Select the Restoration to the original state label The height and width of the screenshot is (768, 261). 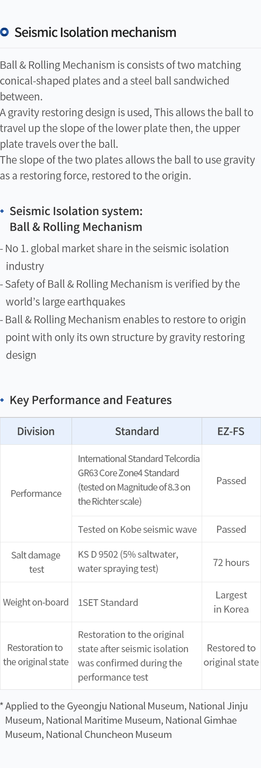(x=36, y=655)
